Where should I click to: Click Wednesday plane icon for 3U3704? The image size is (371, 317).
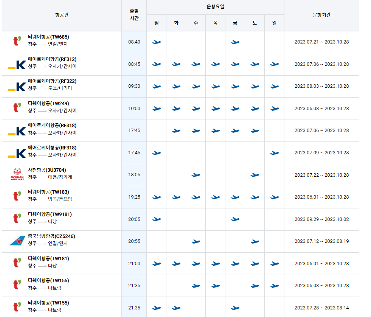[x=196, y=175]
